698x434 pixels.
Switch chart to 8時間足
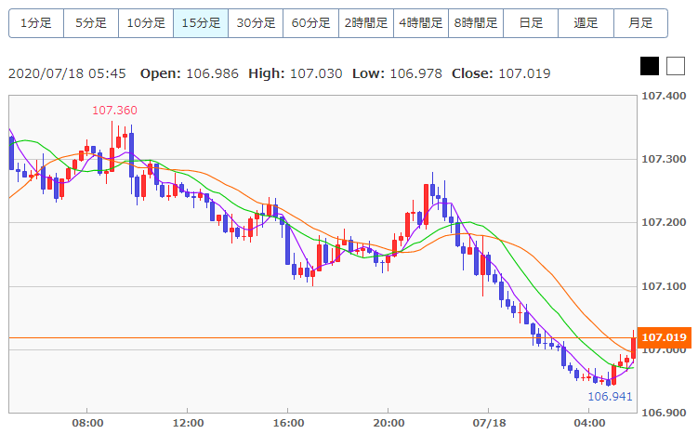pos(476,23)
